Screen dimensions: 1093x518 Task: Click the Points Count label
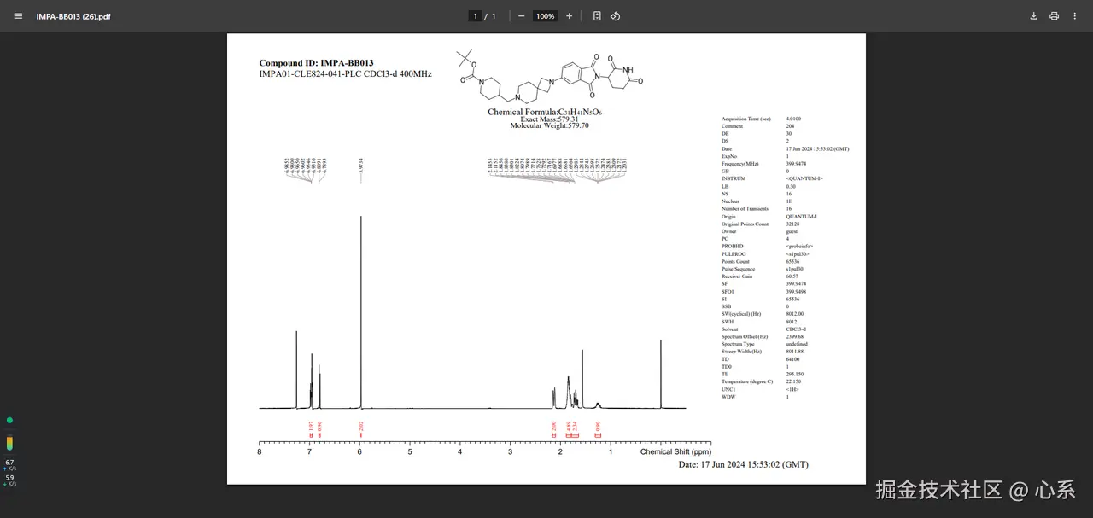[734, 262]
